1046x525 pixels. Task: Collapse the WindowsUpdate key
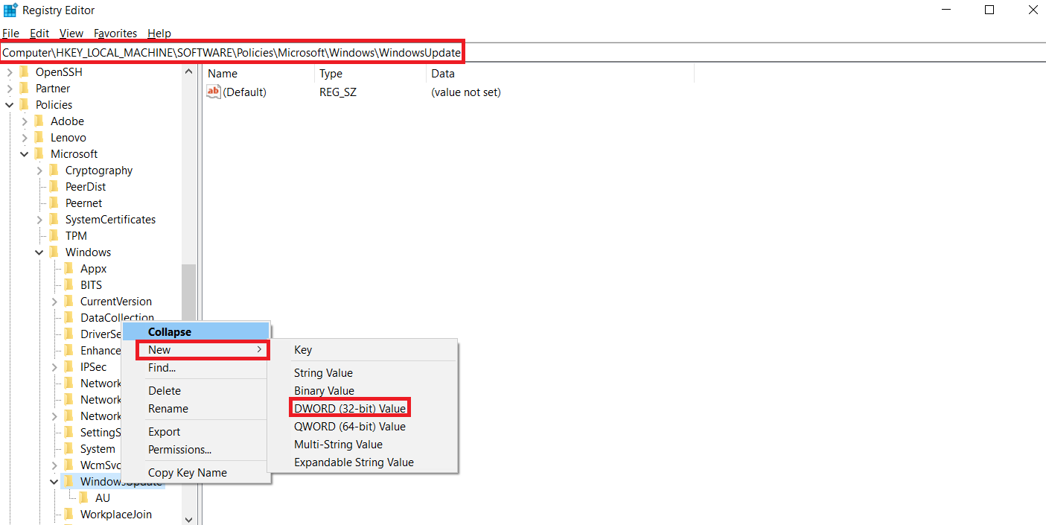click(x=54, y=482)
